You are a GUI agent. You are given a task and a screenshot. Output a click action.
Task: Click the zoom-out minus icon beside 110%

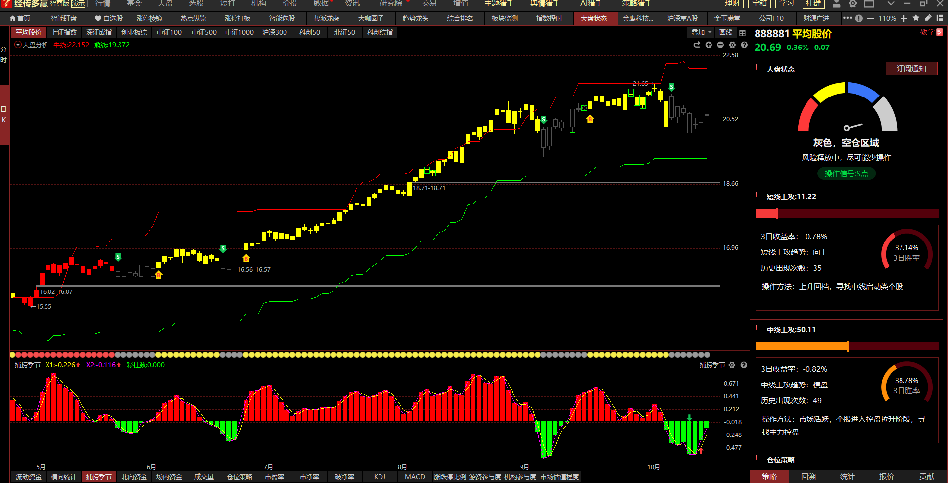(x=870, y=18)
